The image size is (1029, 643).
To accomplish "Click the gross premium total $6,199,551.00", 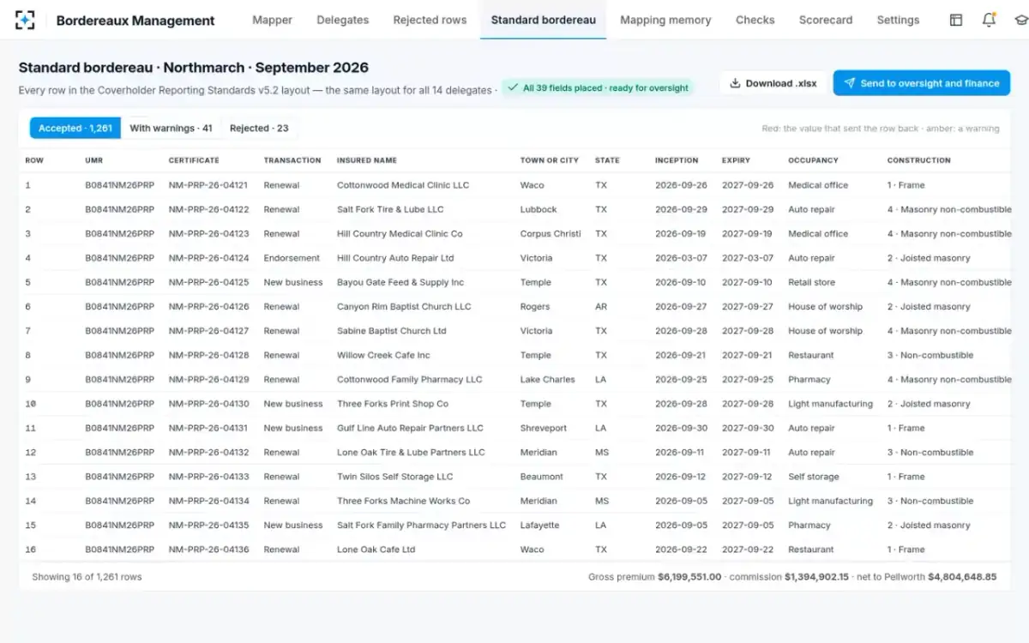I will [689, 577].
